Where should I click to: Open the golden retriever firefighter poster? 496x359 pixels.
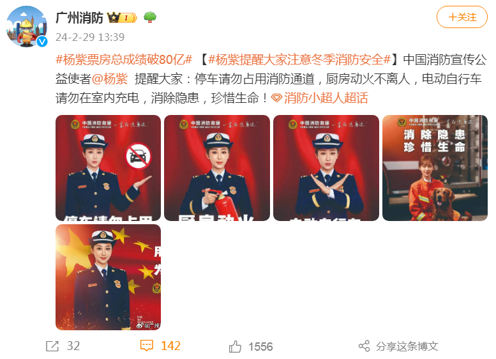[435, 168]
